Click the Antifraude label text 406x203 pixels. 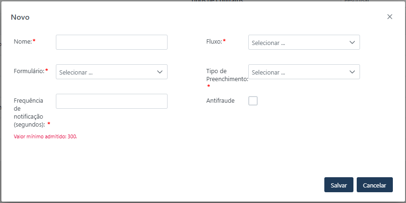click(x=221, y=100)
